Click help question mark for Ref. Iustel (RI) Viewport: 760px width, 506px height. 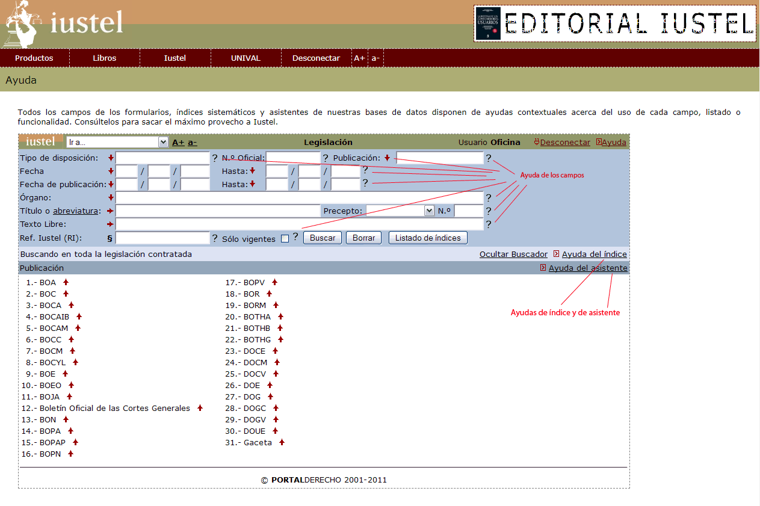[x=214, y=238]
